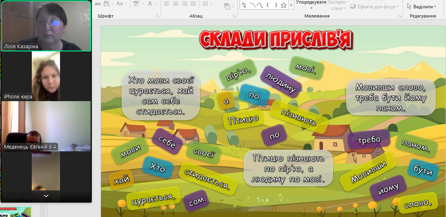Select the curve shape in gallery
The height and width of the screenshot is (217, 446).
pos(260,5)
